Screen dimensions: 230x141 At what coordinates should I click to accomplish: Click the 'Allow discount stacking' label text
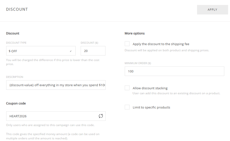click(150, 88)
